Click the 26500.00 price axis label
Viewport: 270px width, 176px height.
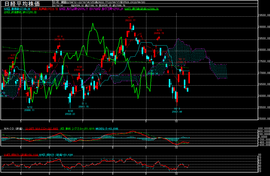264,84
